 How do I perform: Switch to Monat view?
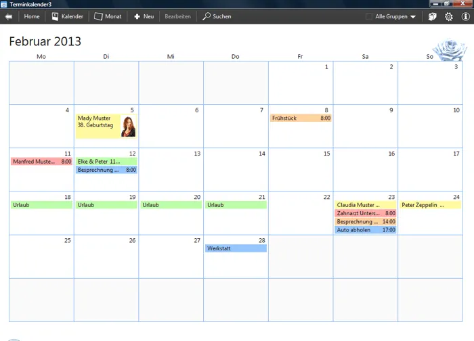[108, 16]
